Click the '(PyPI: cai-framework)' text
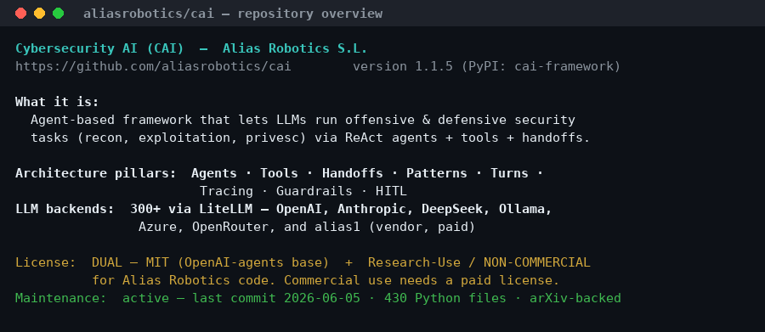765x332 pixels. click(541, 66)
